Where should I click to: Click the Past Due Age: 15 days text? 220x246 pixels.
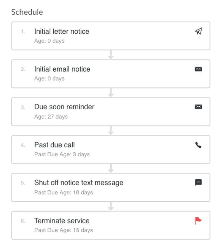64,230
